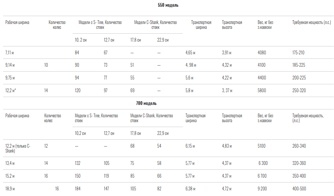Select the 7,11 м working width cell
Viewport: 334px width, 196px height.
[10, 52]
